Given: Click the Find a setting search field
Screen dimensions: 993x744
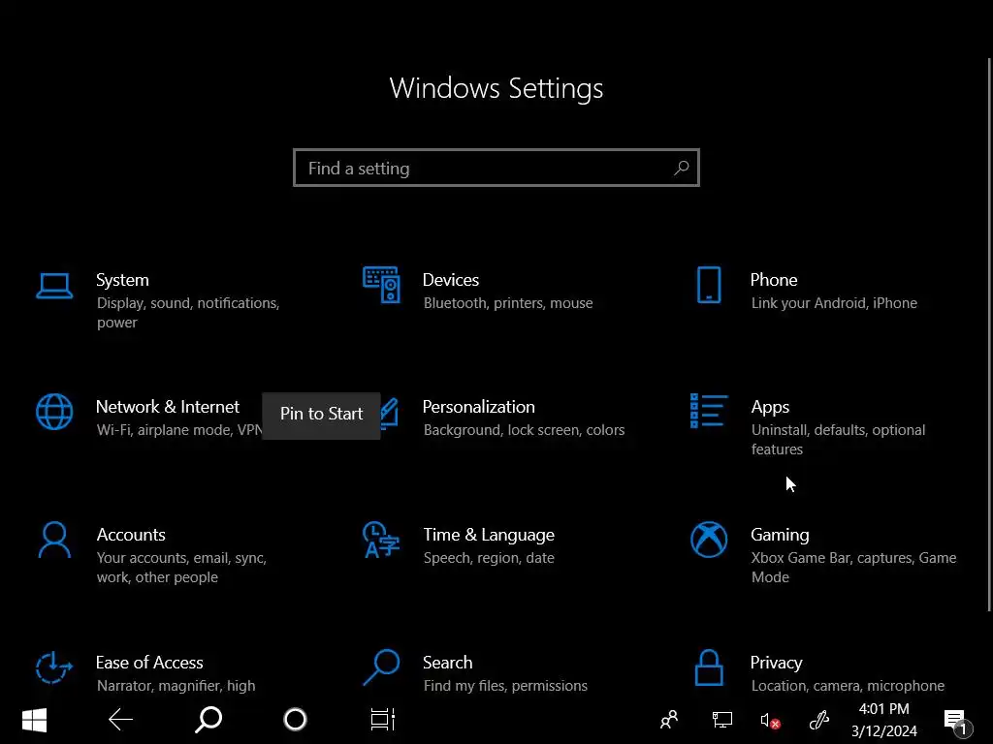Looking at the screenshot, I should click(496, 168).
